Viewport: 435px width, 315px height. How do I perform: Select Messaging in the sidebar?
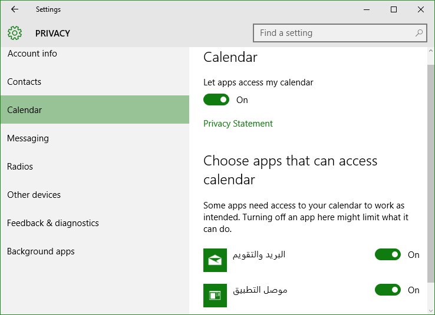(x=95, y=138)
